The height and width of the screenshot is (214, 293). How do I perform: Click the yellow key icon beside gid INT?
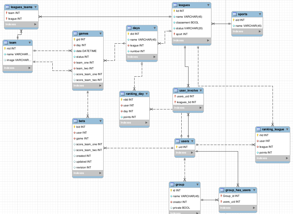[74, 39]
